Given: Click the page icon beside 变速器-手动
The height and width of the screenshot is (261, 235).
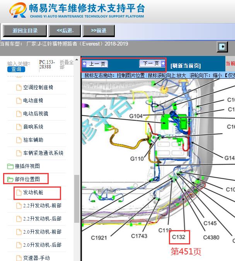Looking at the screenshot, I should (x=19, y=258).
